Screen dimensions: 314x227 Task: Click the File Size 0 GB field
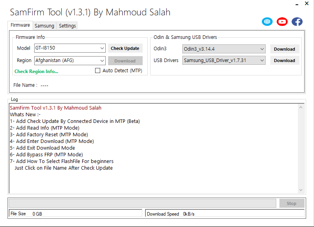coord(75,214)
